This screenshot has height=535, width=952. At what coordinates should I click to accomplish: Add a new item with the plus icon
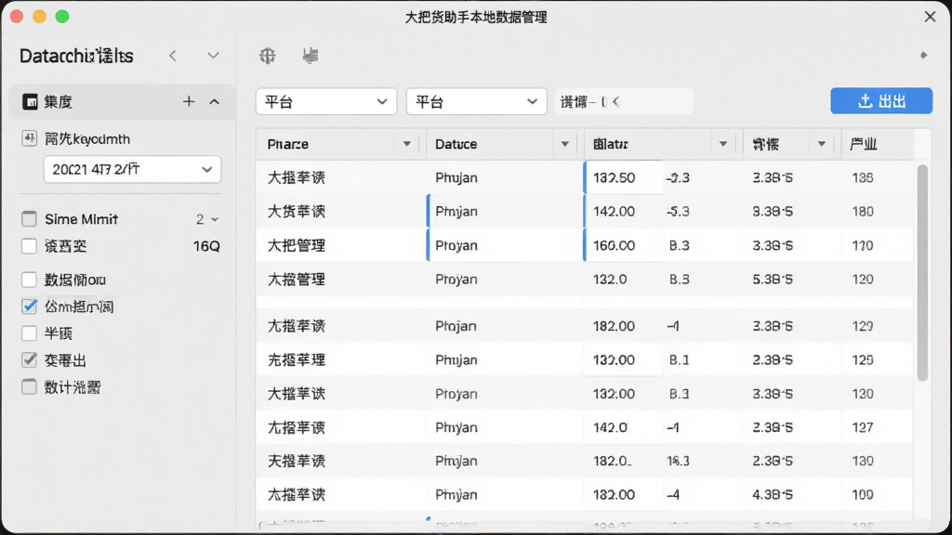tap(189, 101)
